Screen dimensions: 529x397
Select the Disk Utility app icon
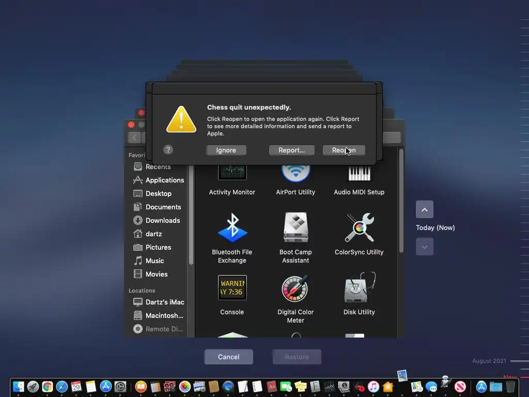point(360,287)
